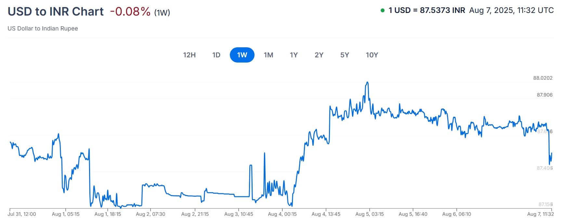The image size is (564, 220).
Task: Click the highlighted 1W range button
Action: pos(242,55)
